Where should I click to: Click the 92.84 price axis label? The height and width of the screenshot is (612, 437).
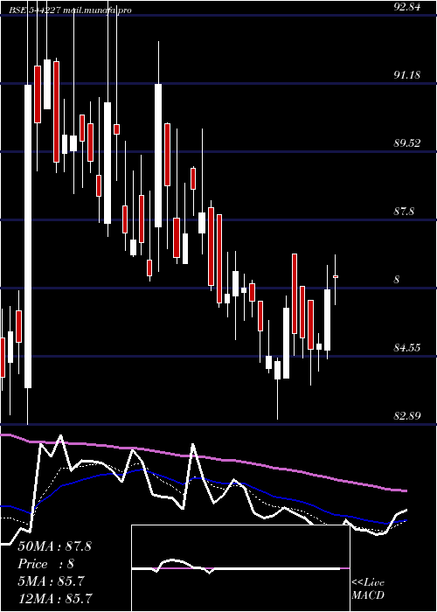tap(407, 7)
